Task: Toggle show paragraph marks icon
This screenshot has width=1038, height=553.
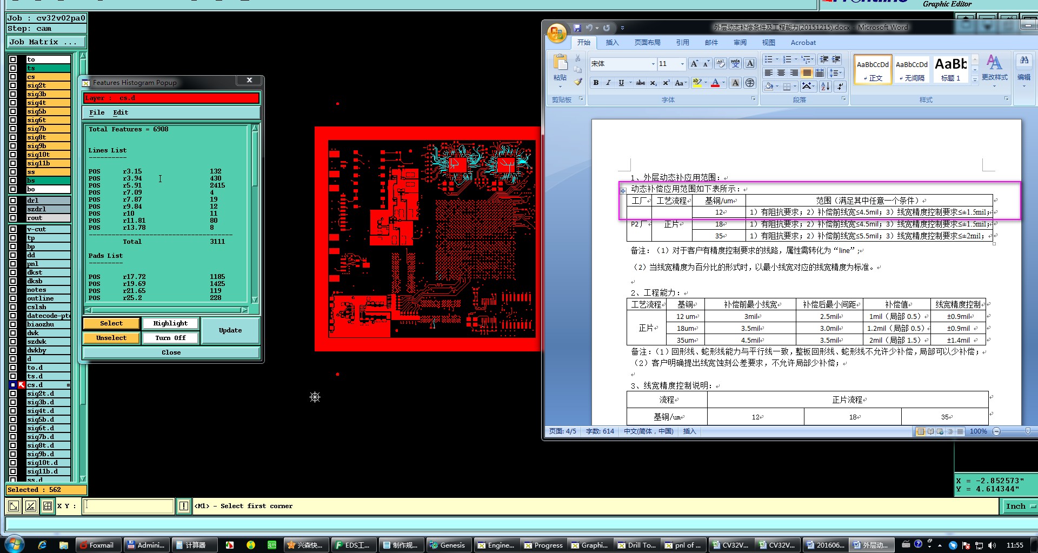Action: coord(840,86)
